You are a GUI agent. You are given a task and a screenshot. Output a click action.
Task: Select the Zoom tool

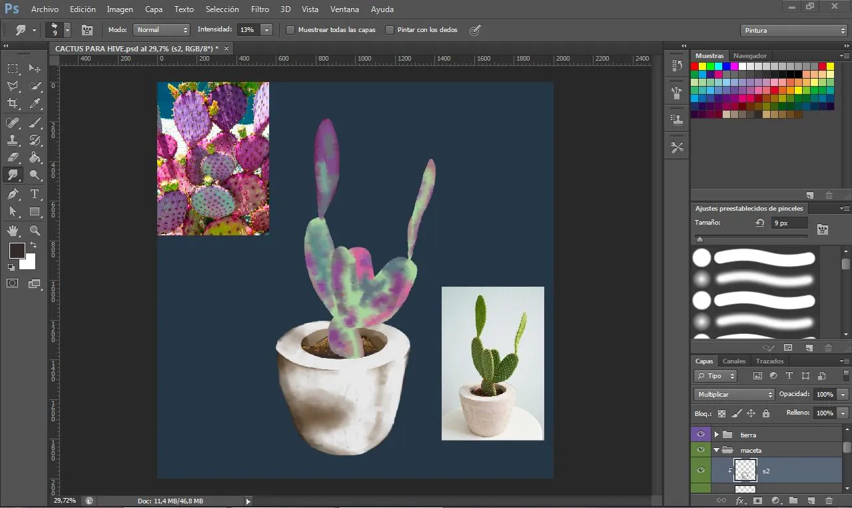35,231
